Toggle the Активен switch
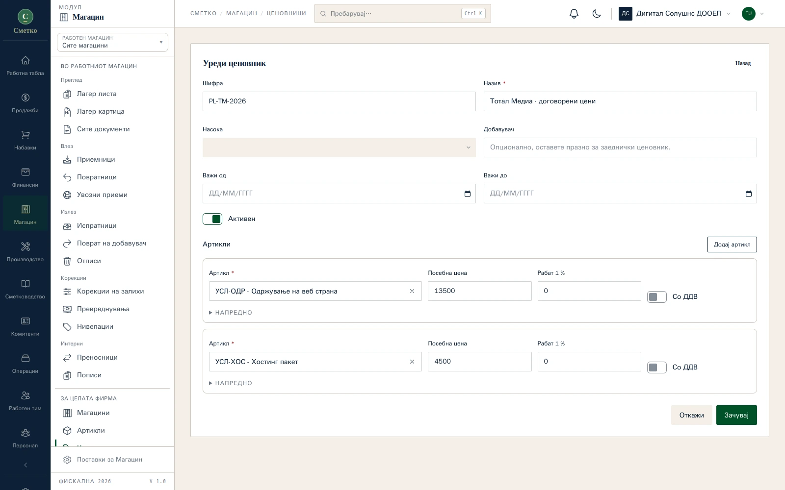Viewport: 785px width, 490px height. coord(212,219)
